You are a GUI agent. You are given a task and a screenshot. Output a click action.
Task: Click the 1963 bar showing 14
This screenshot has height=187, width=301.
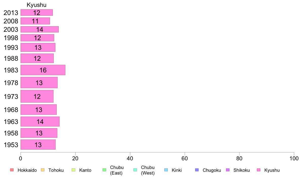coord(40,121)
